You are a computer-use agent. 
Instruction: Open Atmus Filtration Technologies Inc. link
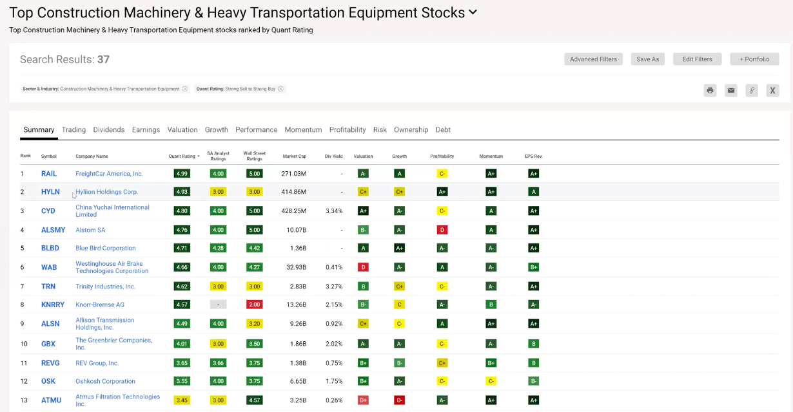pyautogui.click(x=118, y=400)
